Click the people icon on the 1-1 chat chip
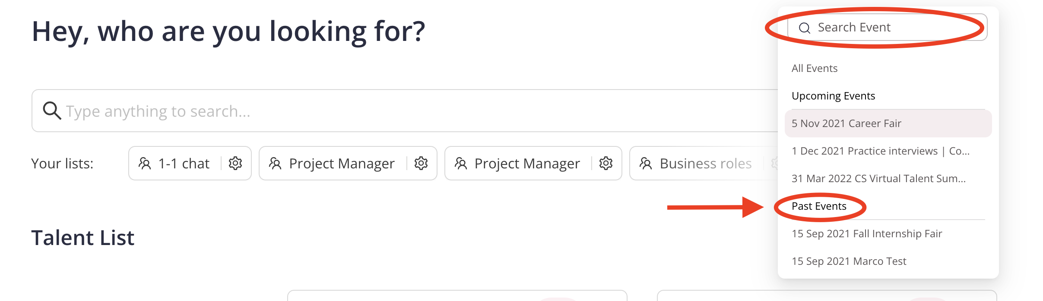The image size is (1043, 301). click(x=145, y=164)
